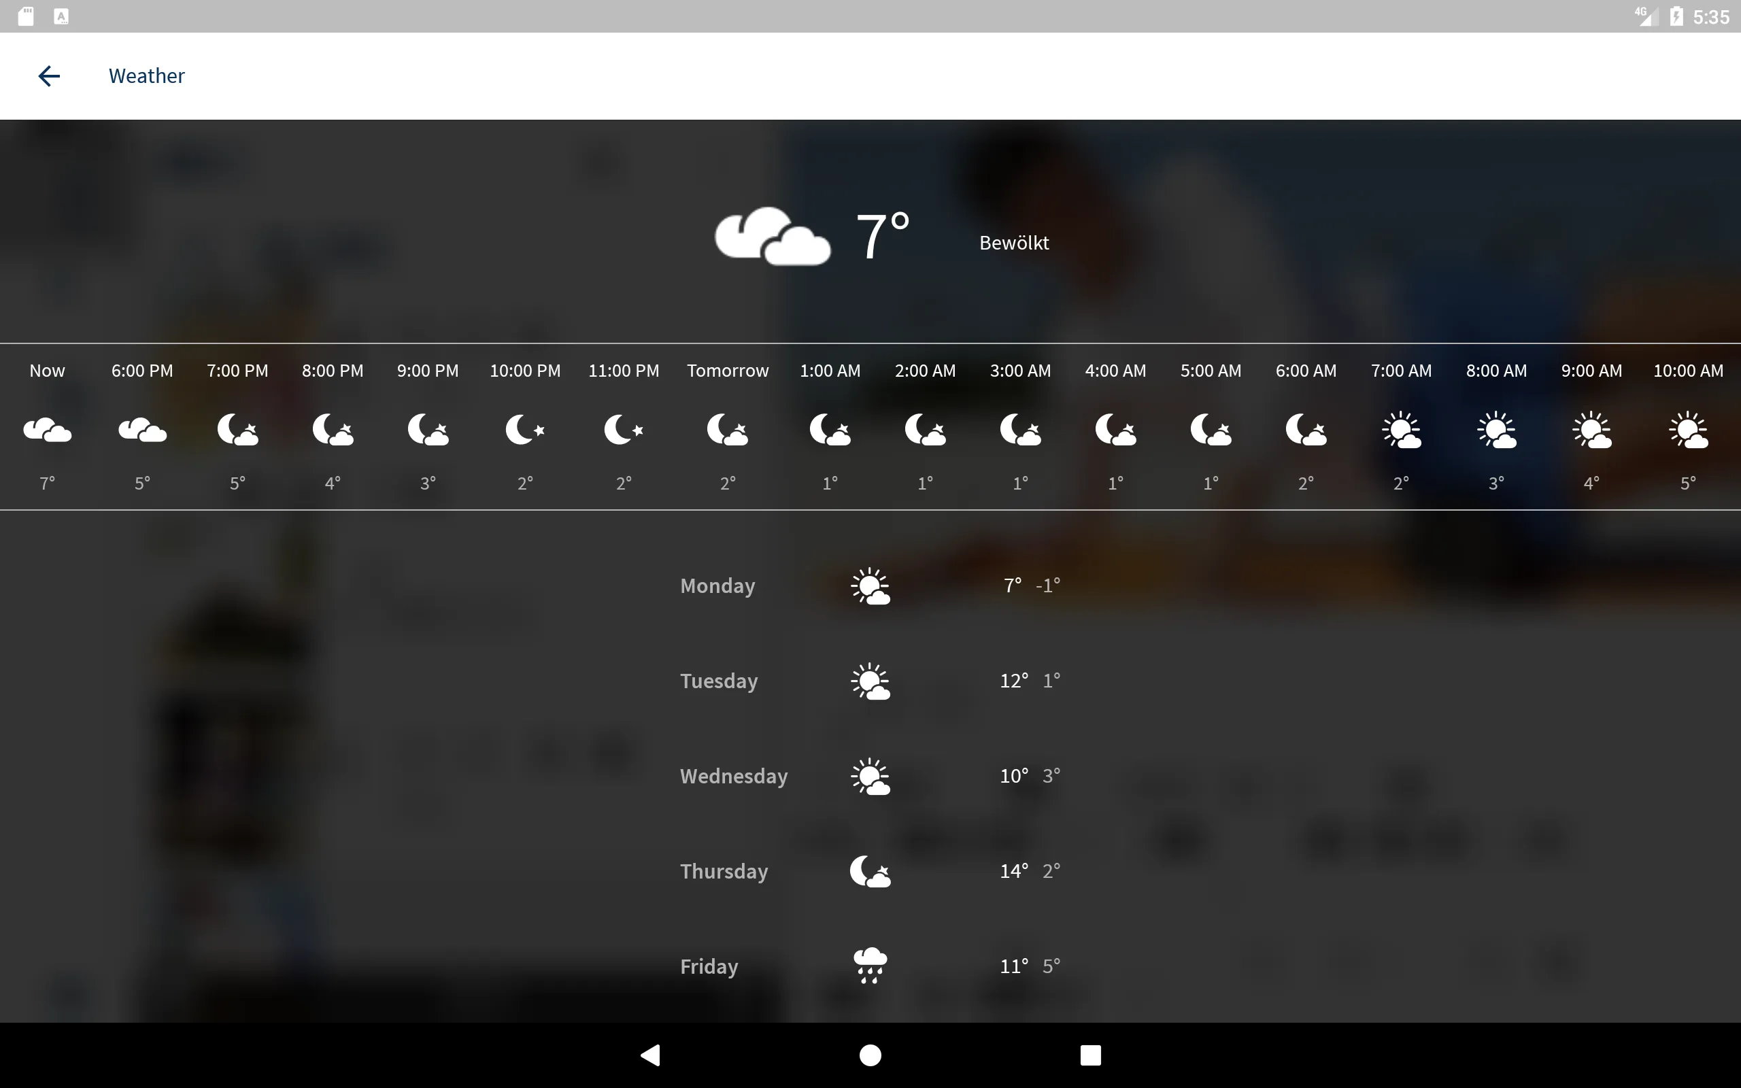
Task: Click the back arrow navigation icon
Action: click(48, 75)
